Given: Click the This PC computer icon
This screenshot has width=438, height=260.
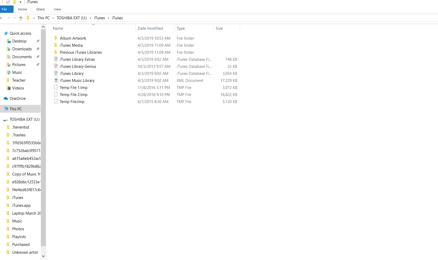Looking at the screenshot, I should tap(6, 109).
